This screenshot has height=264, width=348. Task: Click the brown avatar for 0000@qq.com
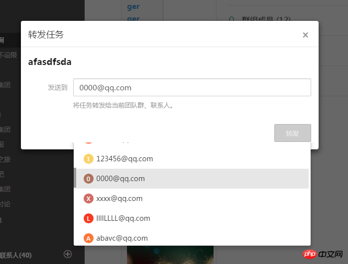point(88,179)
